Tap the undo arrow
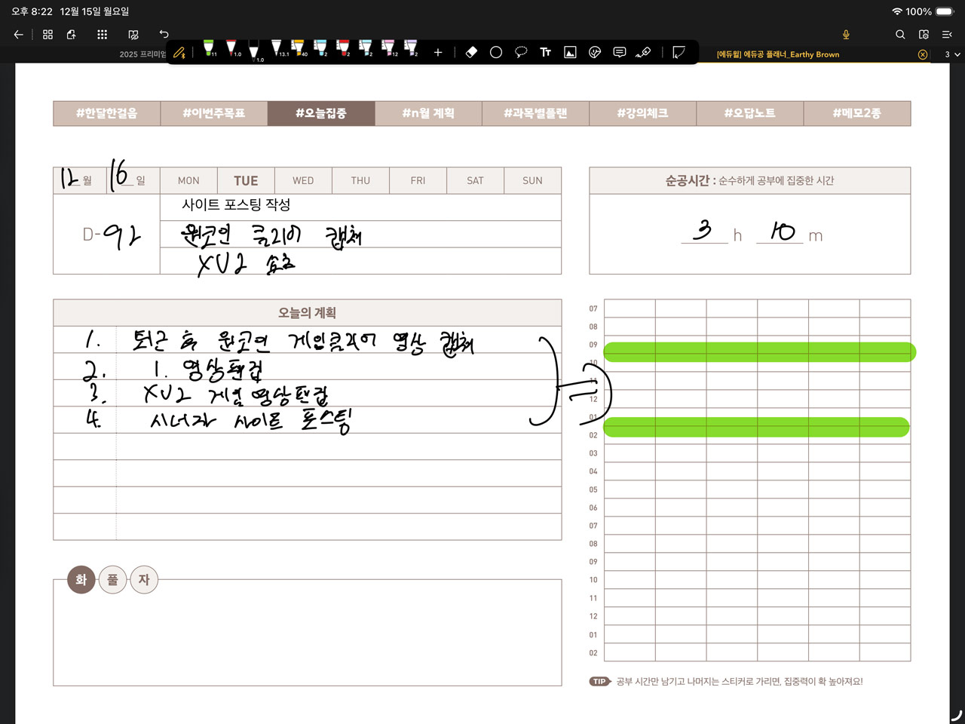965x724 pixels. (x=164, y=34)
